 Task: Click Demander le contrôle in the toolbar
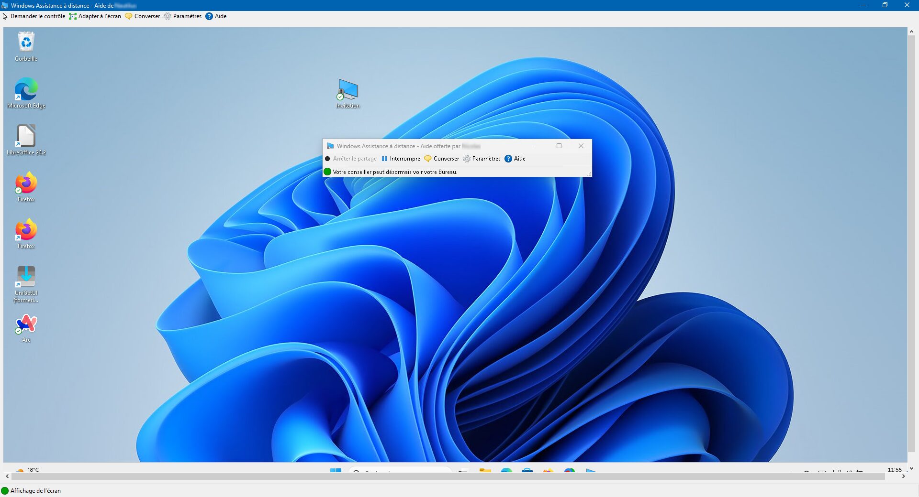[x=34, y=16]
